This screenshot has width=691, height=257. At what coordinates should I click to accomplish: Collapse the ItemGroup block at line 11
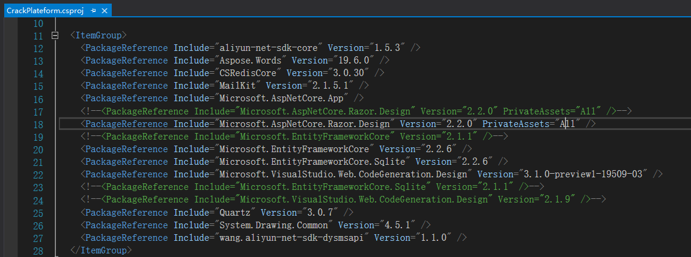coord(55,35)
